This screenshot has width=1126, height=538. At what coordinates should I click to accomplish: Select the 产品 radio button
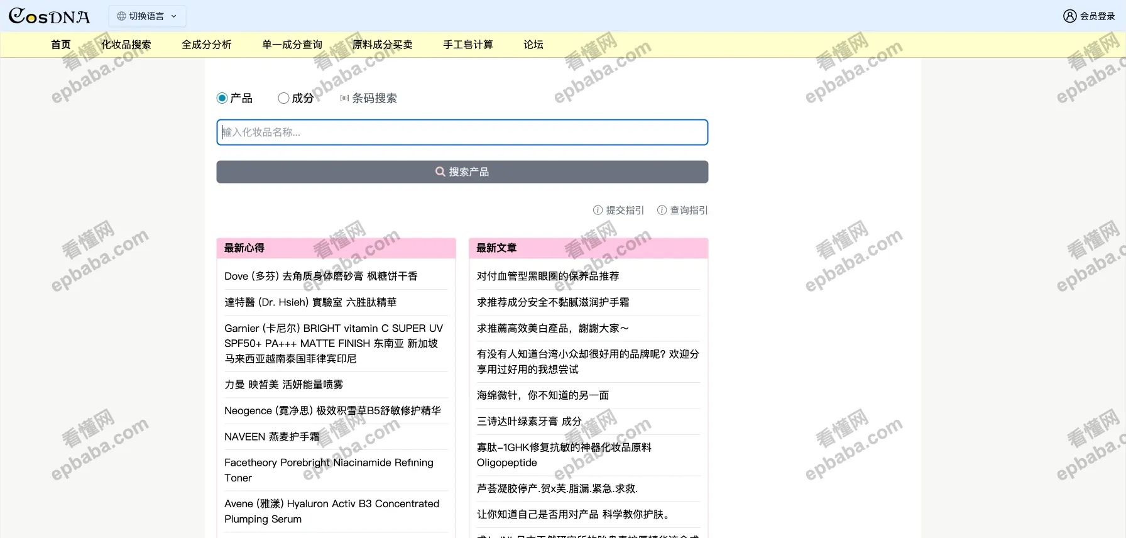pos(222,98)
